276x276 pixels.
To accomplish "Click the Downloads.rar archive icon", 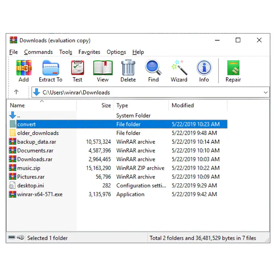I will tap(12, 159).
